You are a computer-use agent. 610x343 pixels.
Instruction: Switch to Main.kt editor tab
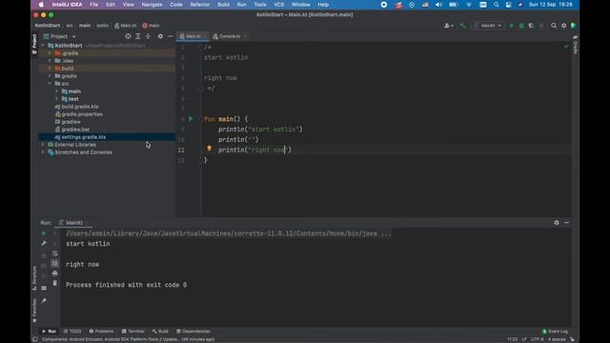[x=193, y=36]
